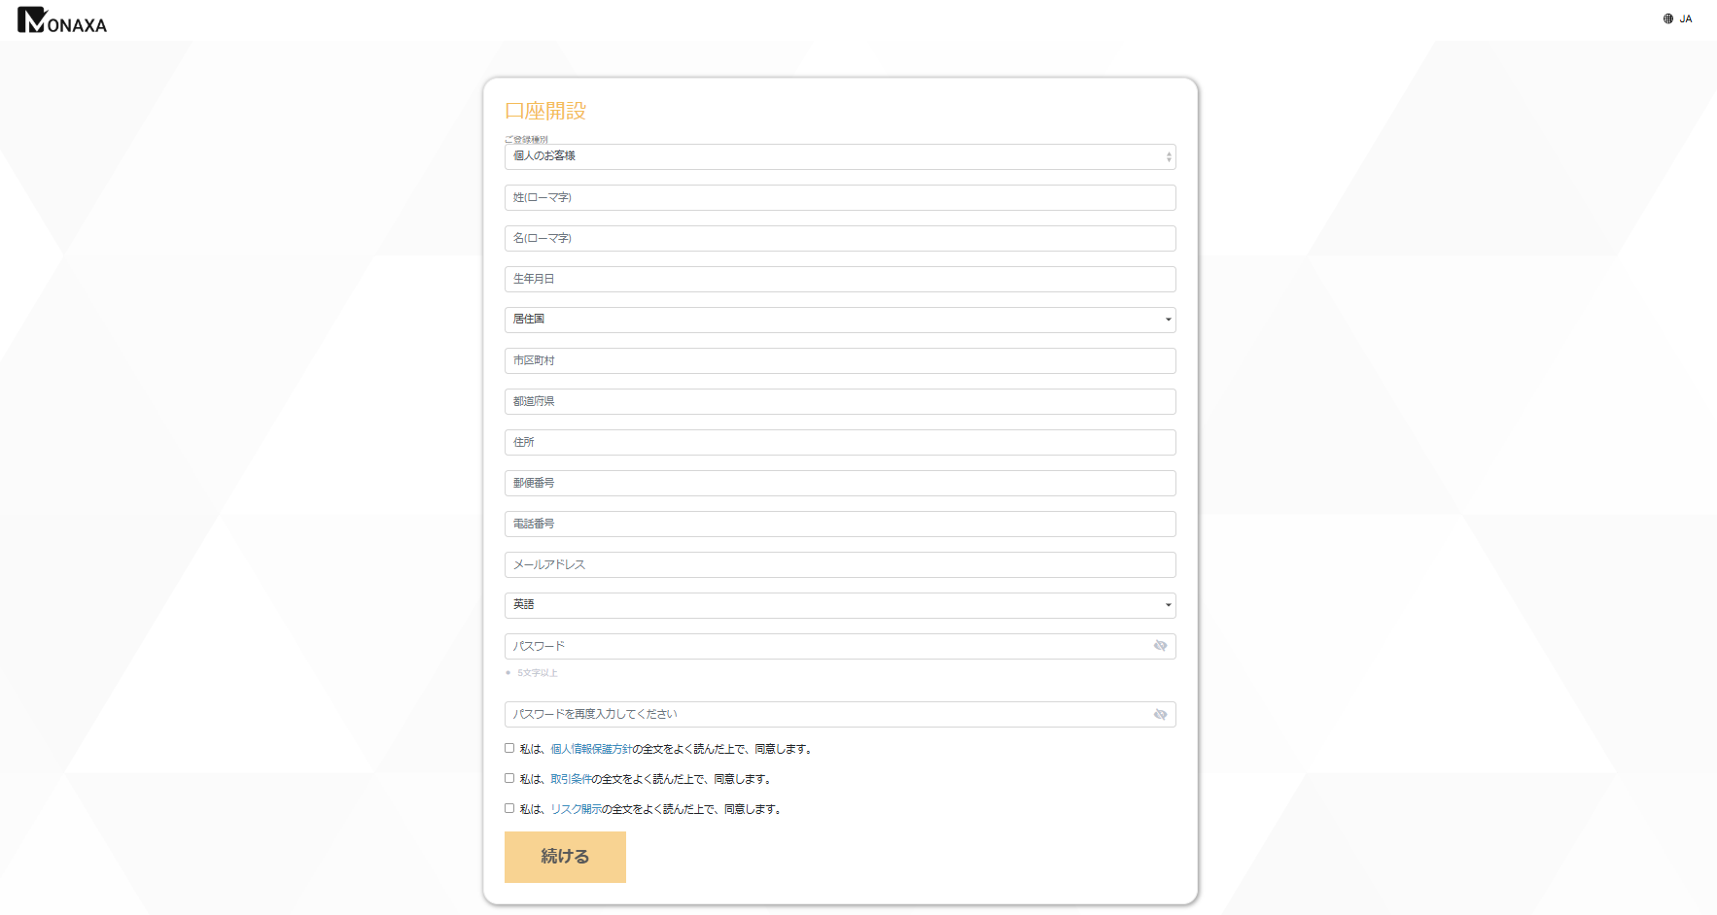Open the 英語 language dropdown

coord(839,605)
